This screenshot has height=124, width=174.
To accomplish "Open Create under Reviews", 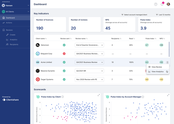I will tap(12, 35).
